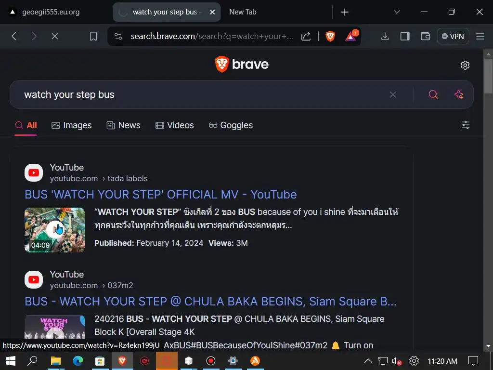Select the All results tab
This screenshot has height=370, width=493.
pyautogui.click(x=26, y=125)
